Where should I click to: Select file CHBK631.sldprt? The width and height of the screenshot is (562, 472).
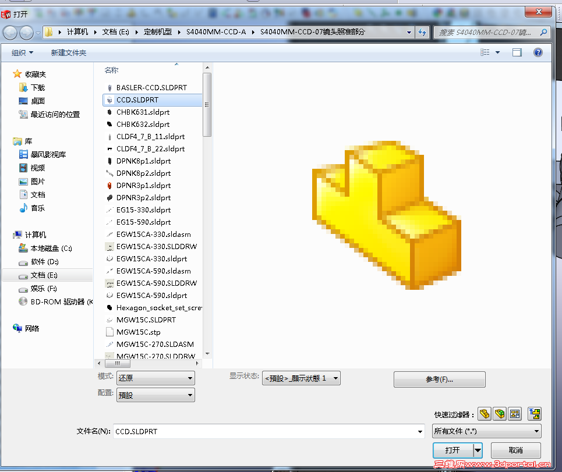click(x=143, y=112)
